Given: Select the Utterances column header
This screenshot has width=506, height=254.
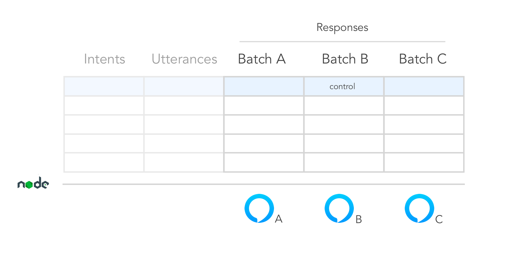Looking at the screenshot, I should point(184,59).
